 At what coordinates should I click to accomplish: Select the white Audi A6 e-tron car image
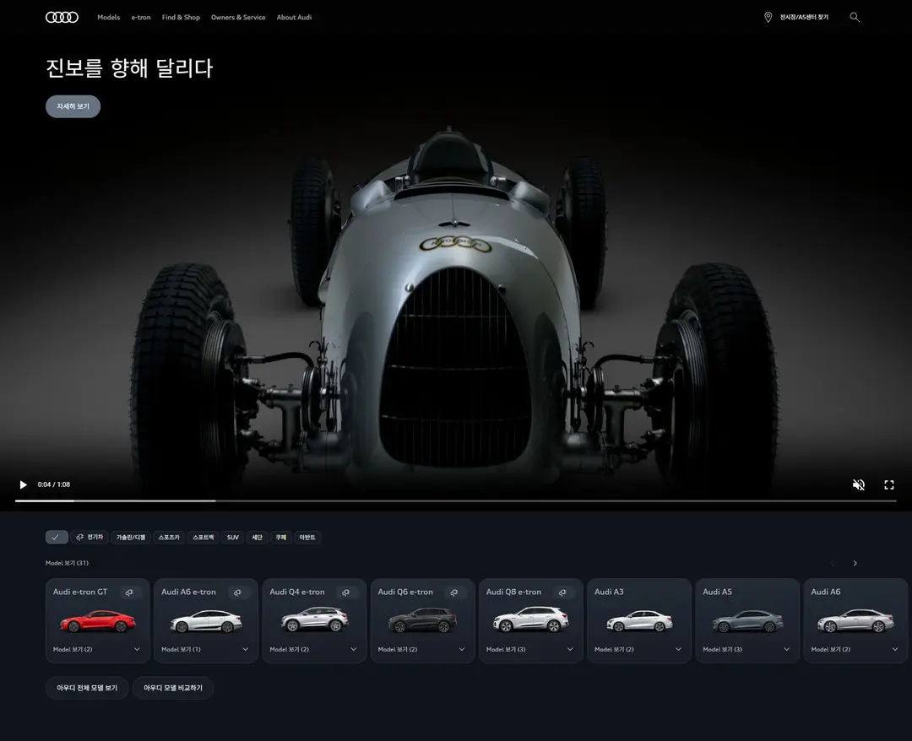206,620
